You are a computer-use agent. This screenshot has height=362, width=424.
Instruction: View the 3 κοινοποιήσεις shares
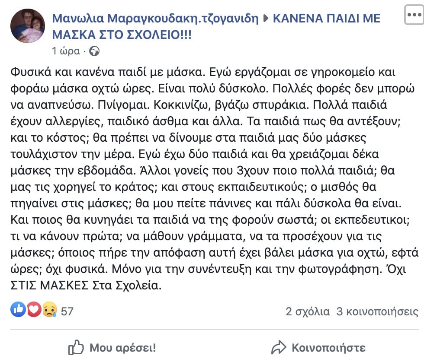[x=377, y=311]
